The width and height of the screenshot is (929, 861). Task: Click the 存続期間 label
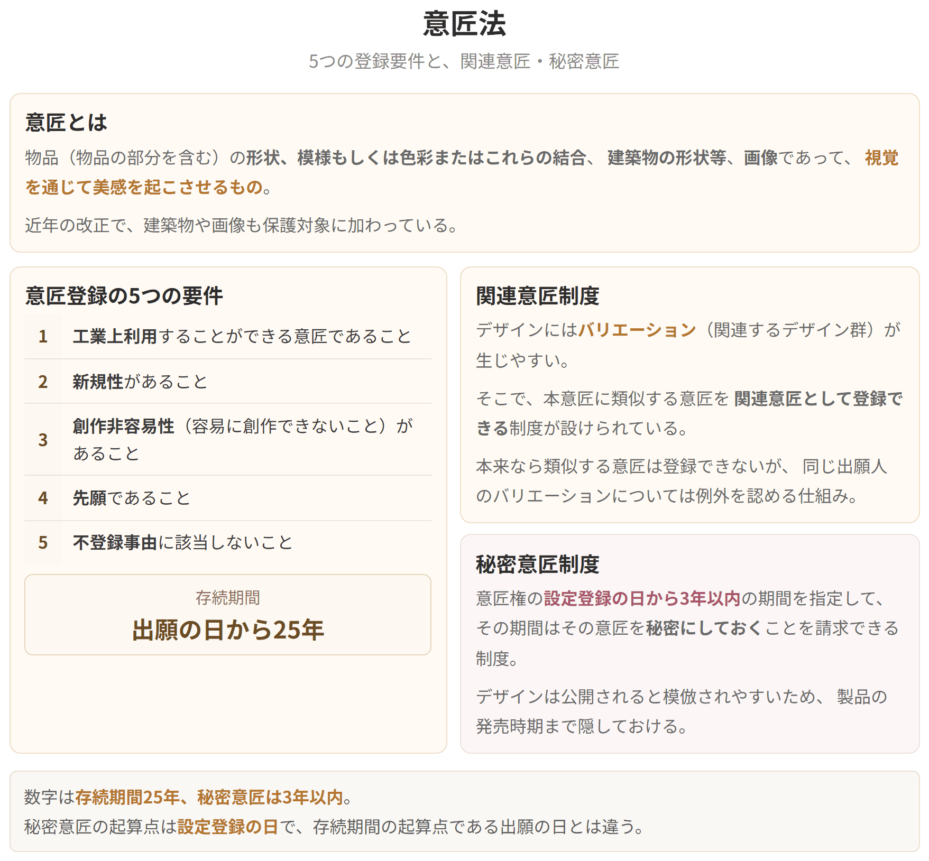228,598
